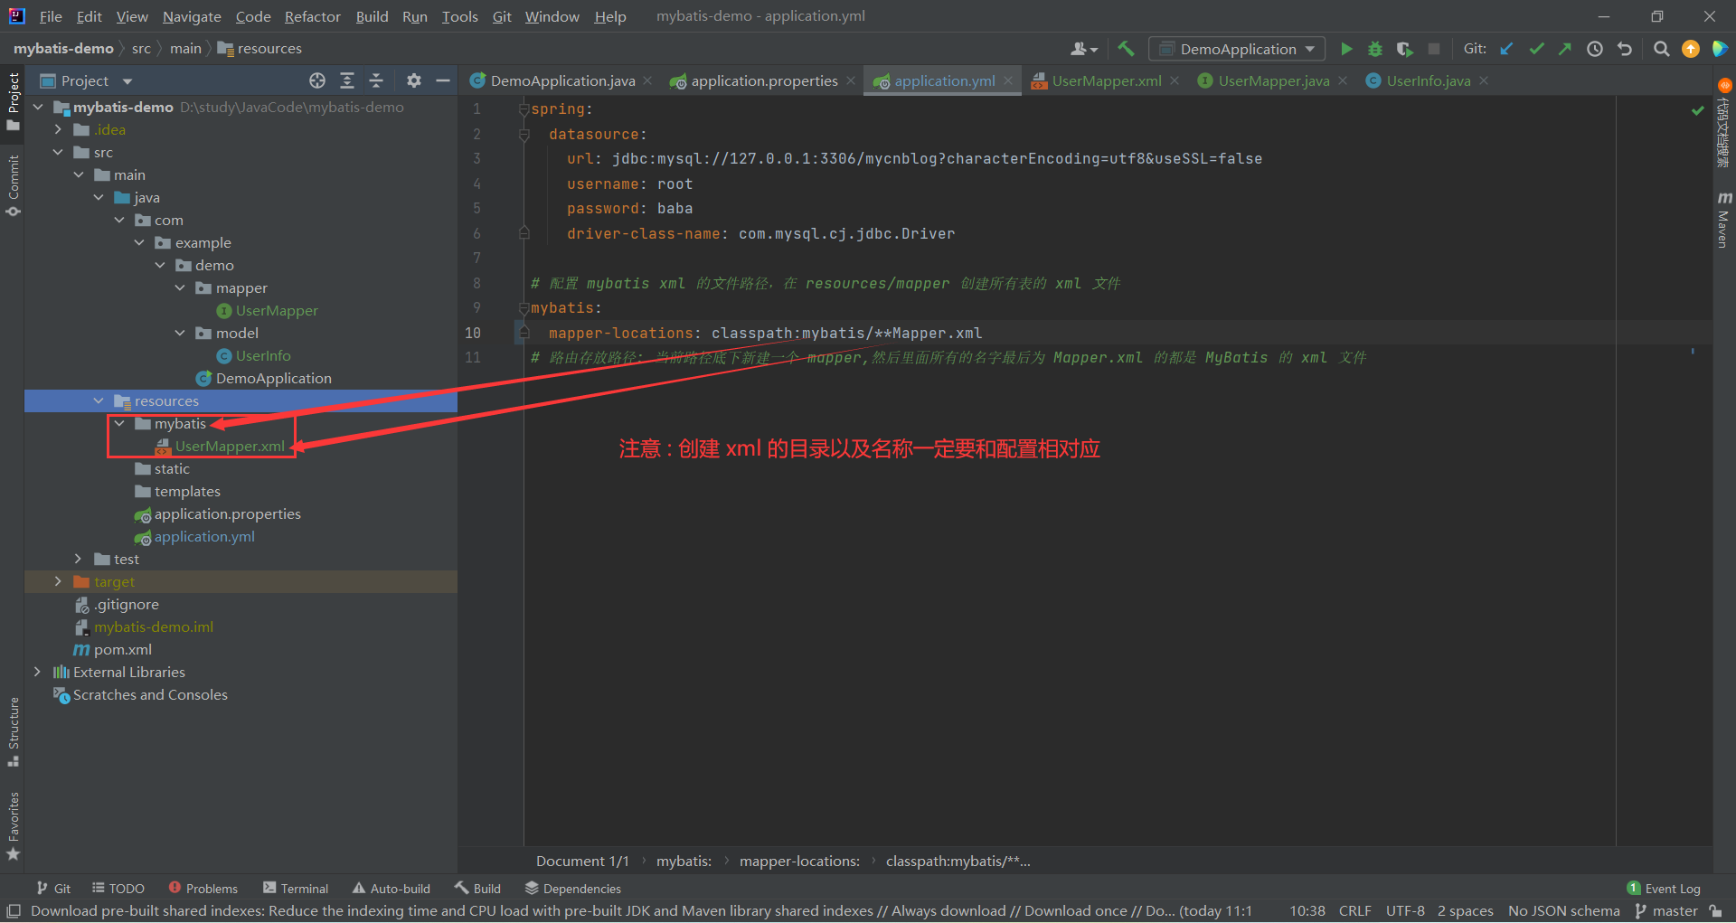The image size is (1736, 923).
Task: Change CRLF line separator in status bar
Action: point(1354,911)
